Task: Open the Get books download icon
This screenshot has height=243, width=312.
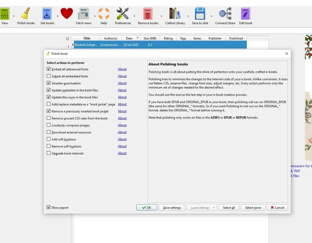Action: pos(47,13)
